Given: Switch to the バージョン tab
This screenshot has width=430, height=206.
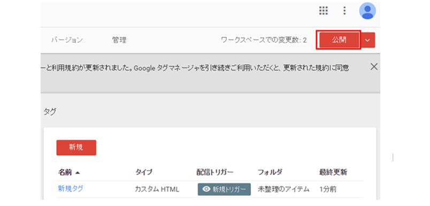Looking at the screenshot, I should pos(67,40).
